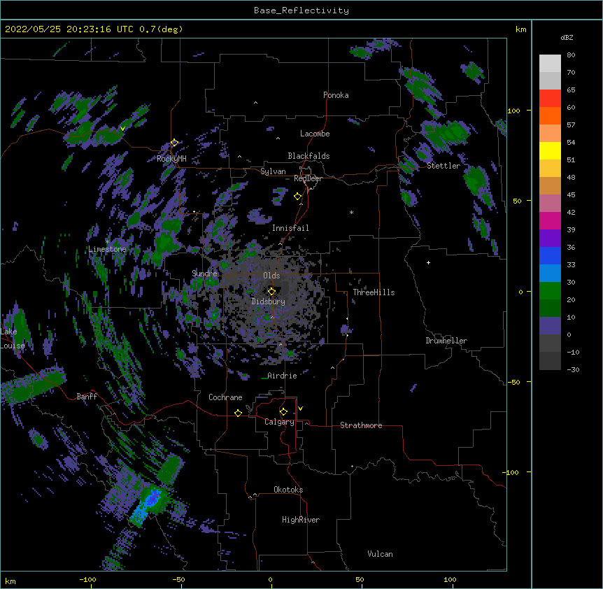Image resolution: width=603 pixels, height=589 pixels.
Task: Click the Airdrie city label
Action: point(282,376)
